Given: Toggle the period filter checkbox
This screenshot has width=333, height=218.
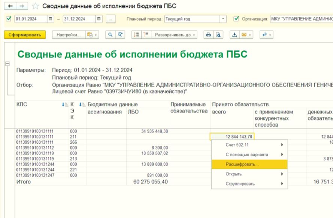Looking at the screenshot, I should point(9,19).
